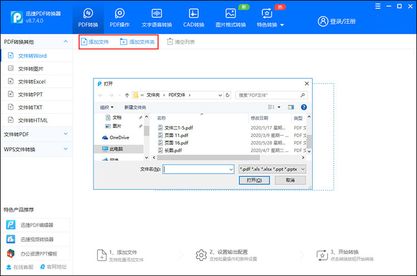
Task: Click 文件转Word sidebar document icon
Action: click(x=11, y=56)
